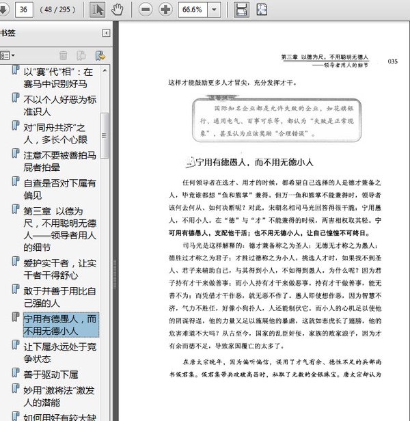Screen dimensions: 410x421
Task: Click the bookmarks panel scrollbar thumb
Action: (105, 135)
